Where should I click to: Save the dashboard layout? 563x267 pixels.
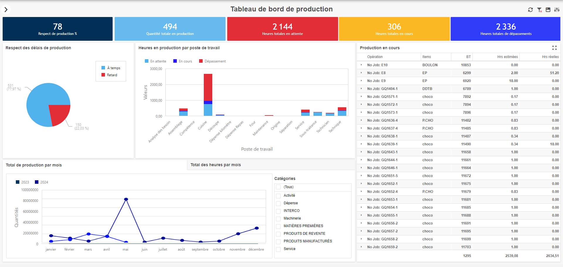point(548,10)
